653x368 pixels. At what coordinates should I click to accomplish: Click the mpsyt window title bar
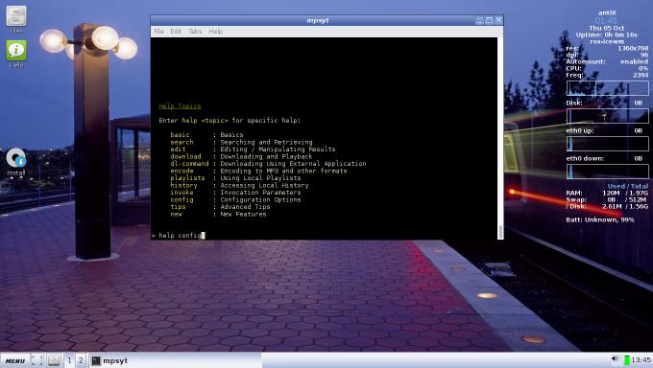coord(318,20)
